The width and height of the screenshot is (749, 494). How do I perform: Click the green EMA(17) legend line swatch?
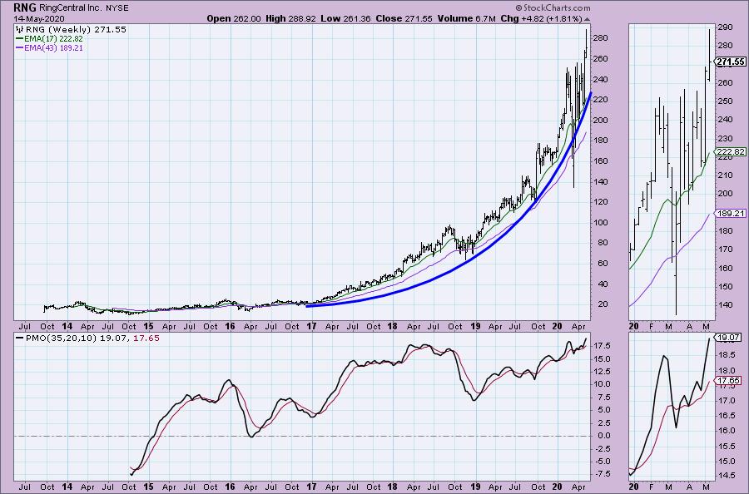(20, 38)
